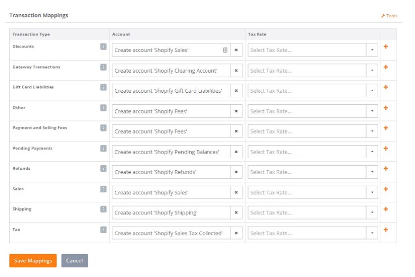The image size is (415, 277).
Task: Open the Tools menu
Action: coord(389,16)
